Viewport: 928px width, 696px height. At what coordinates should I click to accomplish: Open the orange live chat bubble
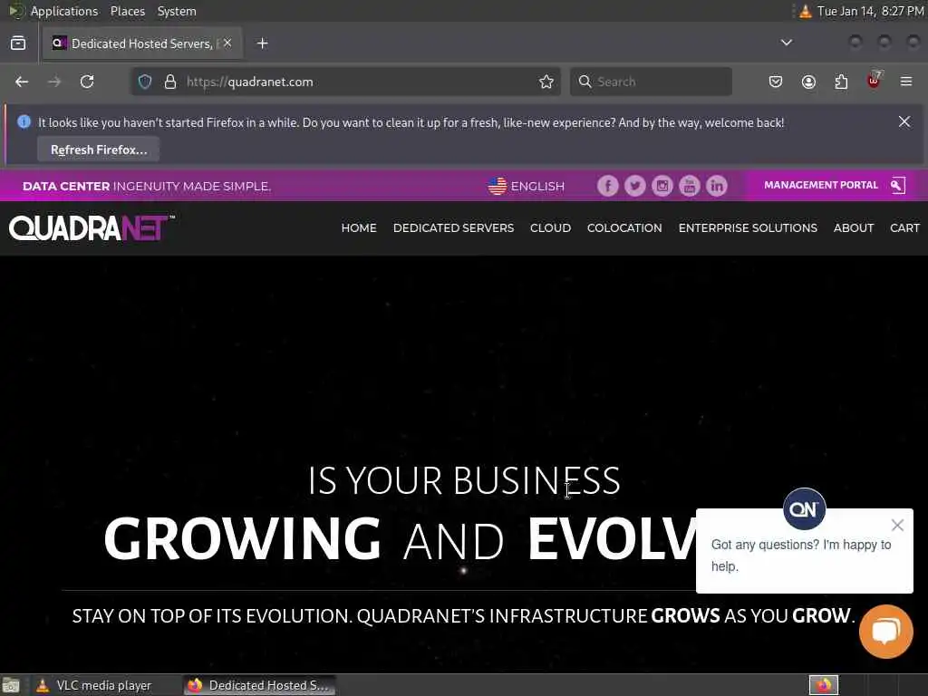pos(886,632)
